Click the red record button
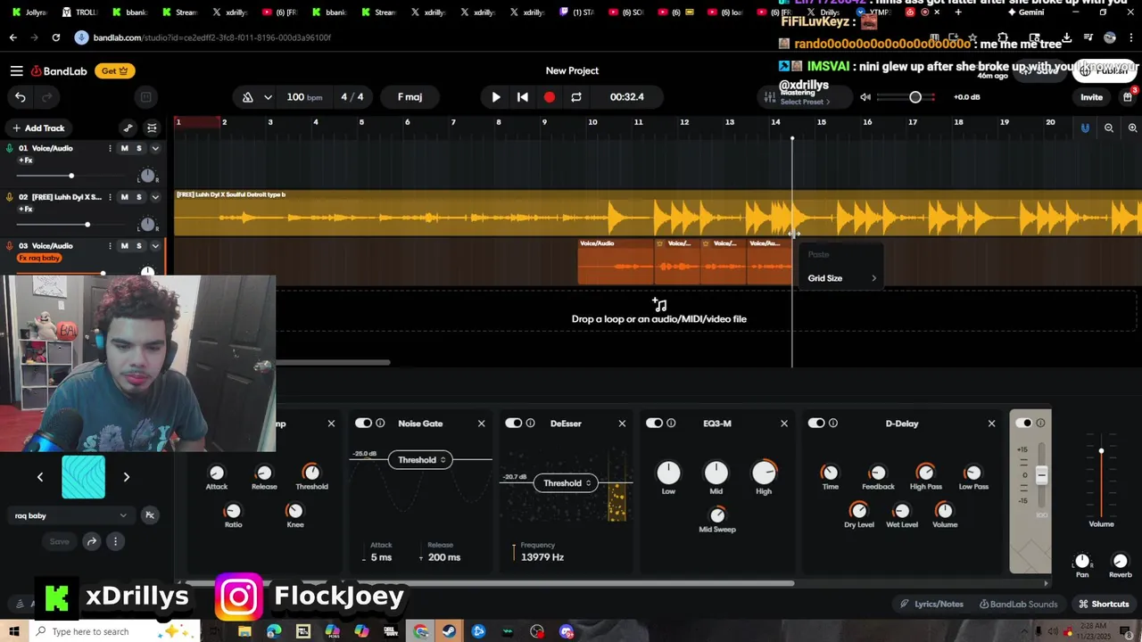The image size is (1142, 642). 550,97
